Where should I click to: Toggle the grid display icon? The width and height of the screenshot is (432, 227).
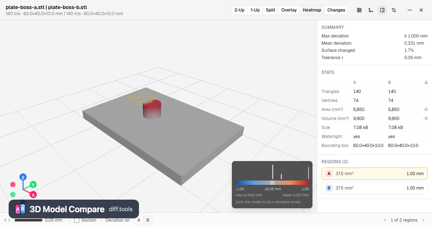(x=359, y=10)
